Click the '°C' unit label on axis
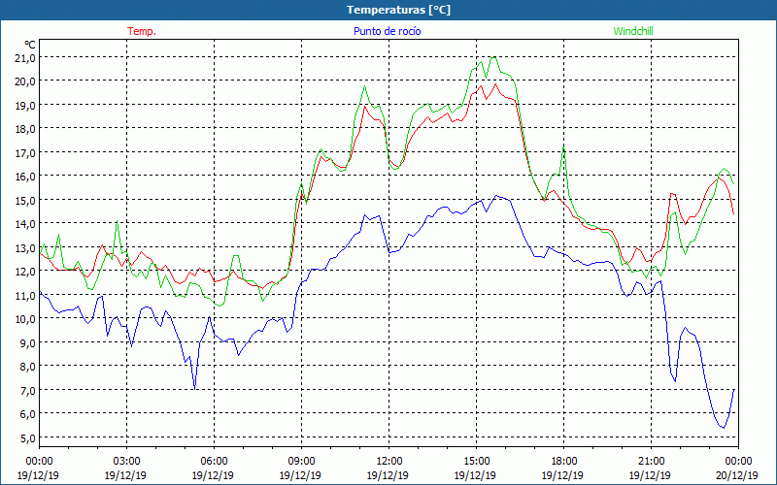This screenshot has height=485, width=777. pyautogui.click(x=30, y=45)
